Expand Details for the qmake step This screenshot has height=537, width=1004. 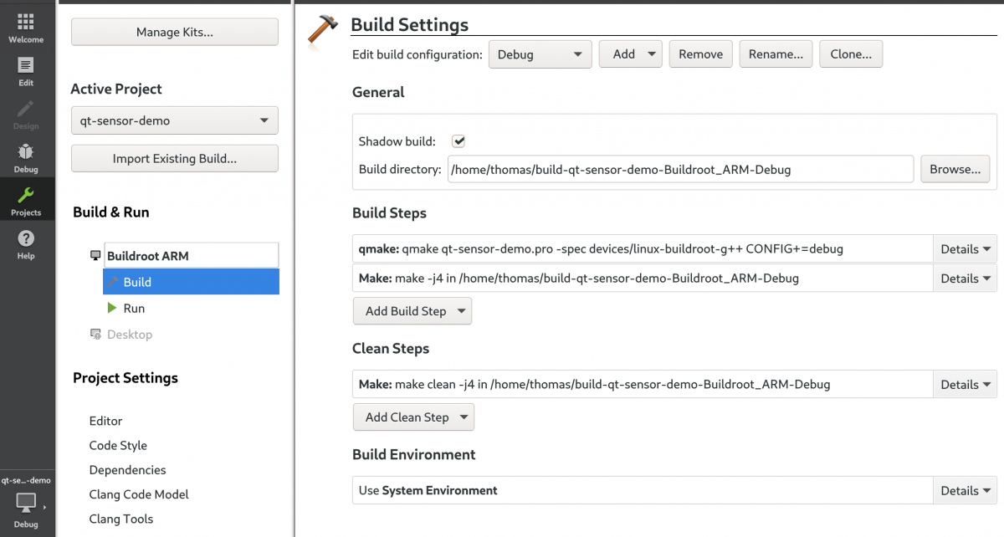tap(965, 248)
